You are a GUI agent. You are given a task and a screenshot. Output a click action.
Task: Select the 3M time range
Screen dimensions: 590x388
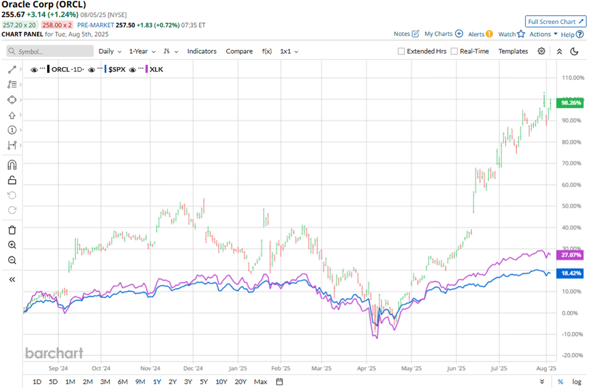105,382
